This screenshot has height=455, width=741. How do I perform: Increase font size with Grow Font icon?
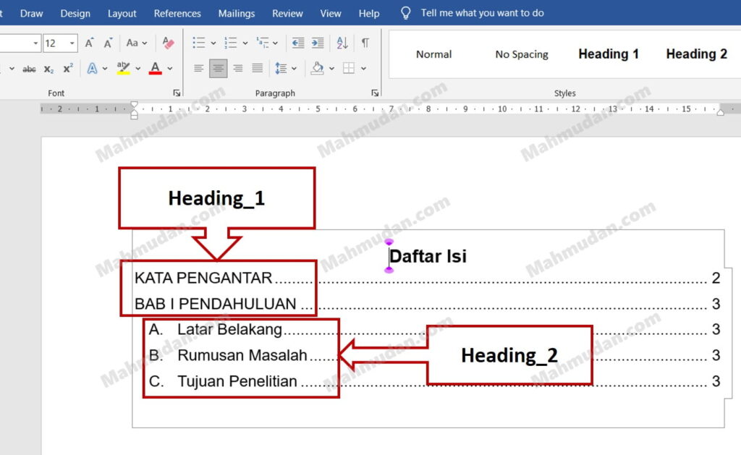click(x=89, y=43)
